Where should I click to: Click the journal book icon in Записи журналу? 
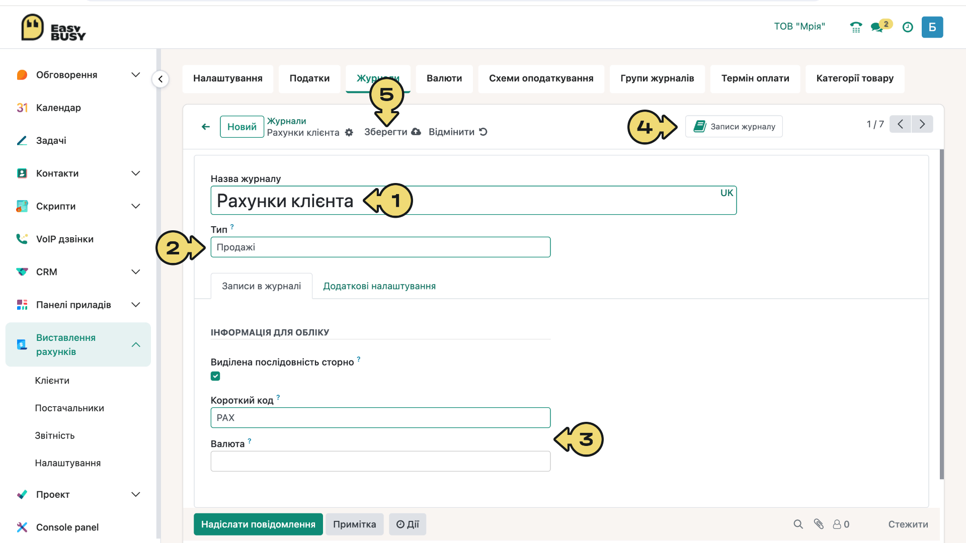(x=699, y=126)
